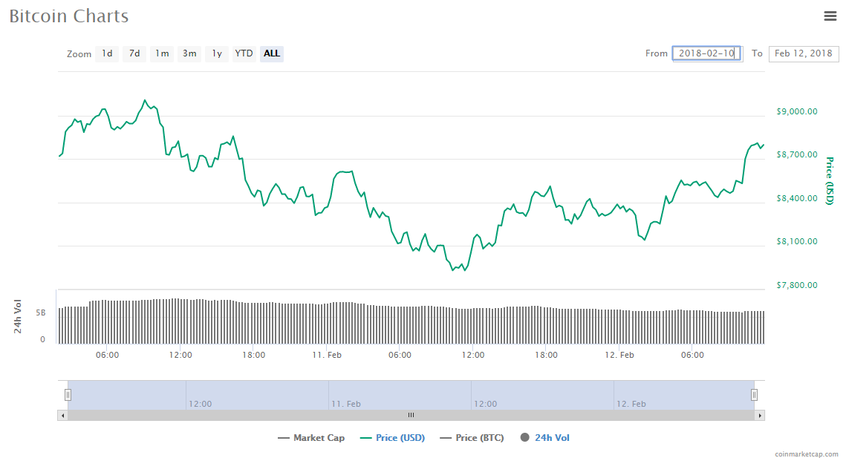The image size is (846, 458).
Task: Click the From date field
Action: pyautogui.click(x=706, y=53)
